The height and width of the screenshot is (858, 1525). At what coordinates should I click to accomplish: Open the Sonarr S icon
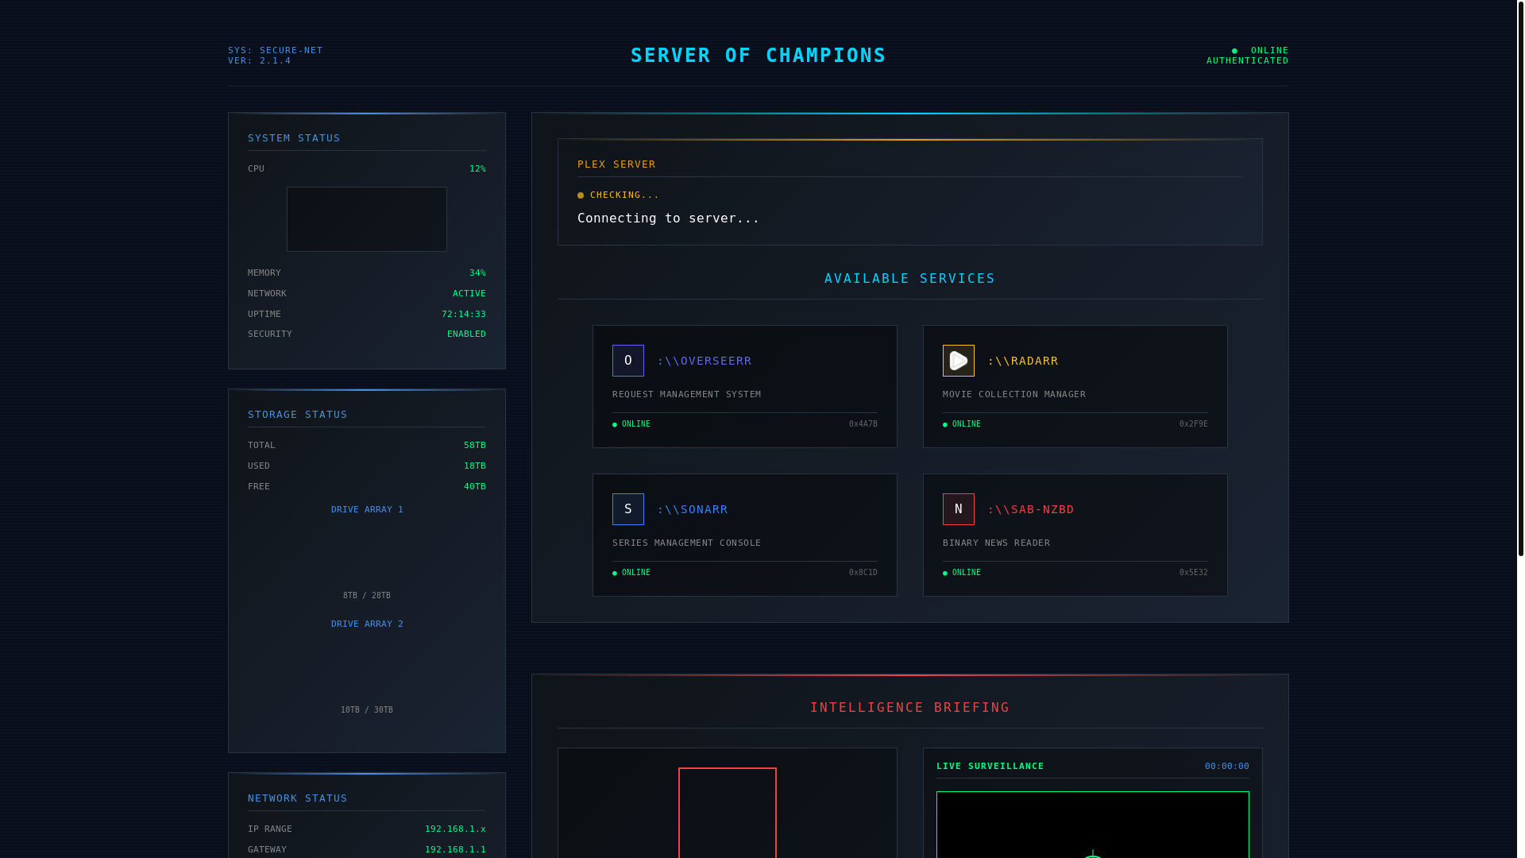pos(627,509)
